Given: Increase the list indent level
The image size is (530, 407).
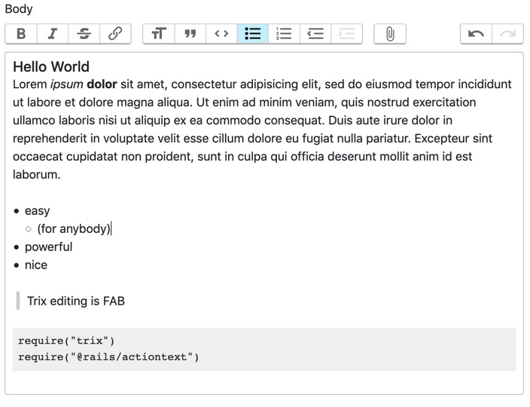Looking at the screenshot, I should (x=347, y=34).
